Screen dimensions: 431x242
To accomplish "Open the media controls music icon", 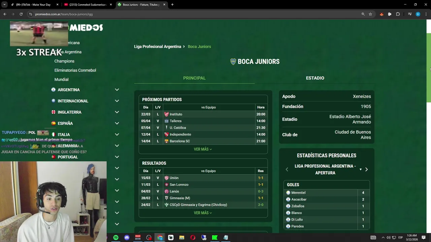I will pyautogui.click(x=410, y=14).
